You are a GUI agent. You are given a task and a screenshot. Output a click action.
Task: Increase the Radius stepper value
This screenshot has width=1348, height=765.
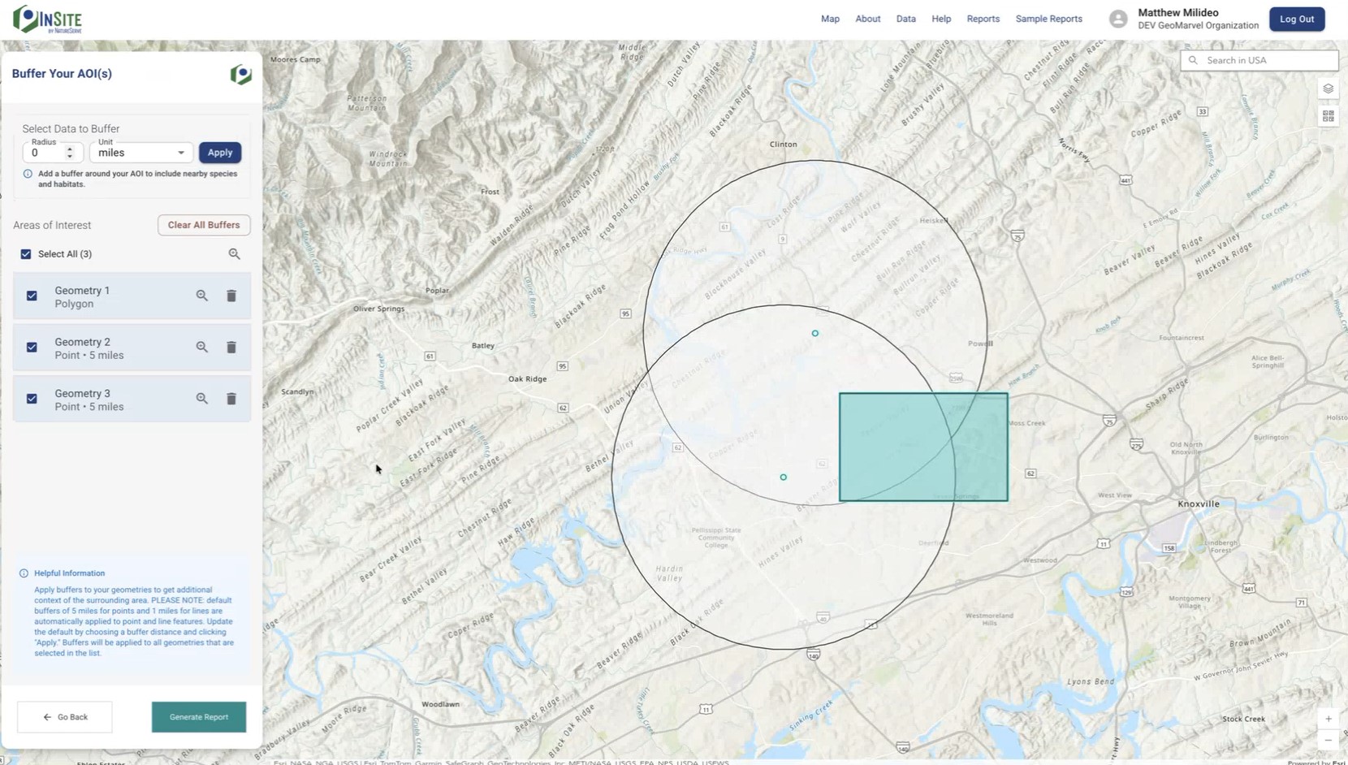(x=70, y=149)
